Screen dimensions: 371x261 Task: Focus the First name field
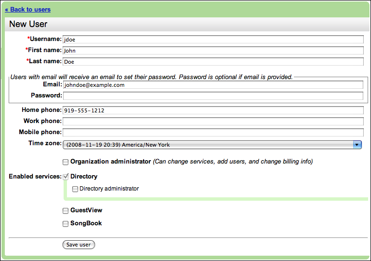click(x=213, y=51)
